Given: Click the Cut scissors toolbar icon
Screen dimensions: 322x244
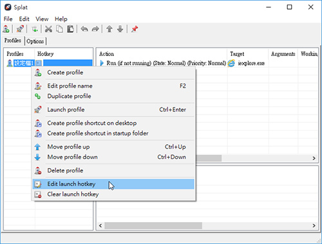Looking at the screenshot, I should [x=48, y=29].
